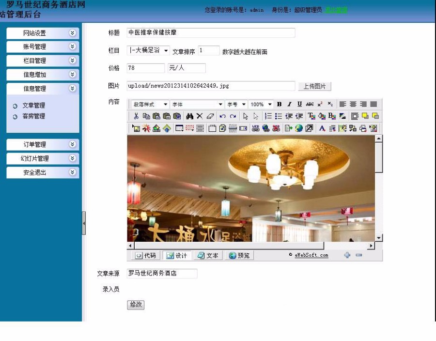Switch to the 代码 code tab
Image resolution: width=436 pixels, height=341 pixels.
[x=145, y=255]
